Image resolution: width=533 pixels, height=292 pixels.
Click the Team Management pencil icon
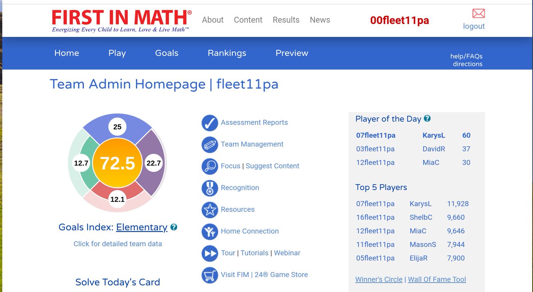tap(210, 145)
